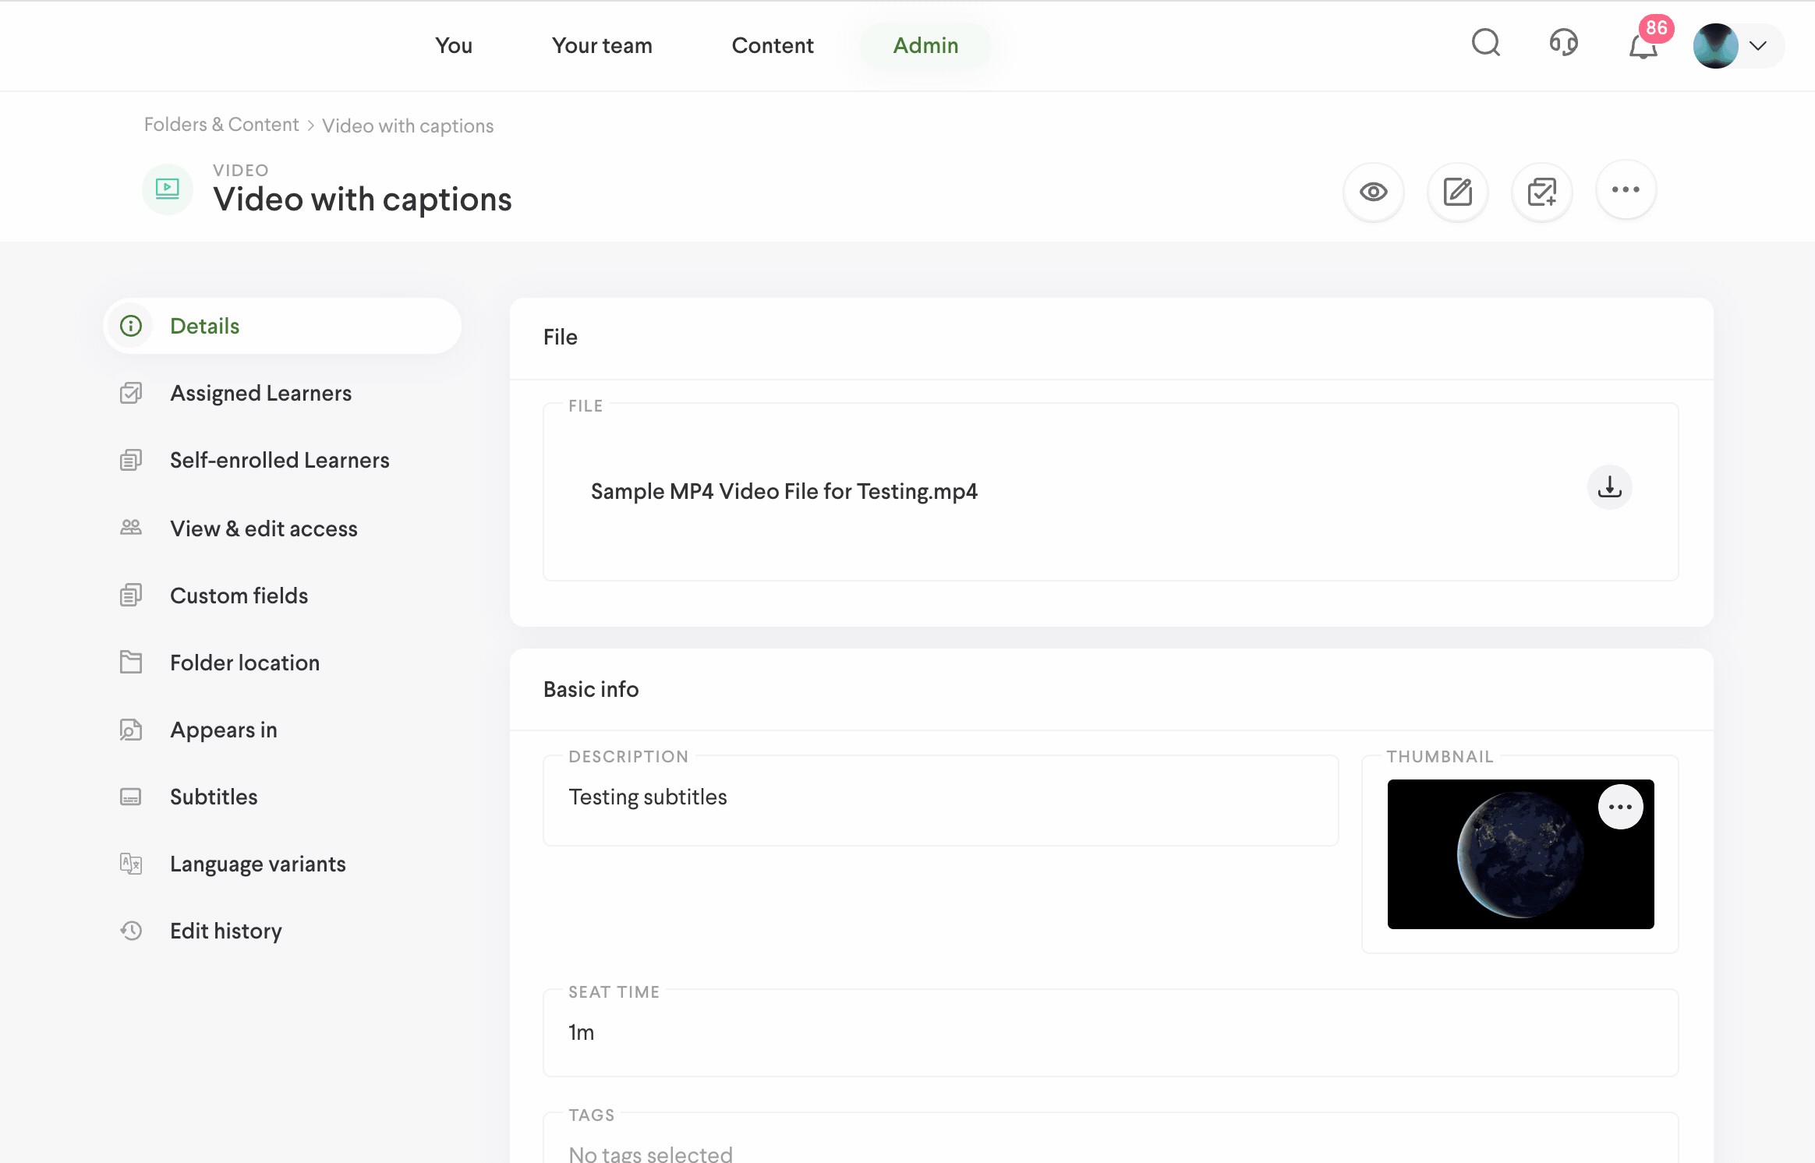Preview the video with the eye icon
This screenshot has width=1815, height=1163.
click(x=1373, y=192)
